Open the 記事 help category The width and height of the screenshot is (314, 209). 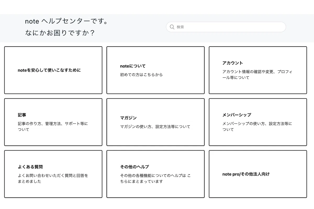point(53,122)
